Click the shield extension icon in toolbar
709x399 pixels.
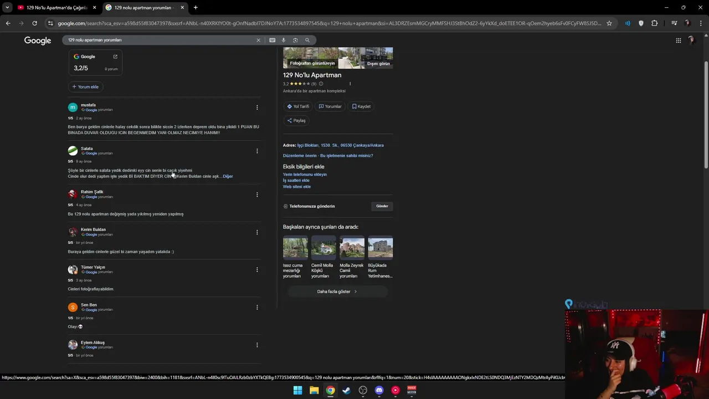(x=641, y=23)
